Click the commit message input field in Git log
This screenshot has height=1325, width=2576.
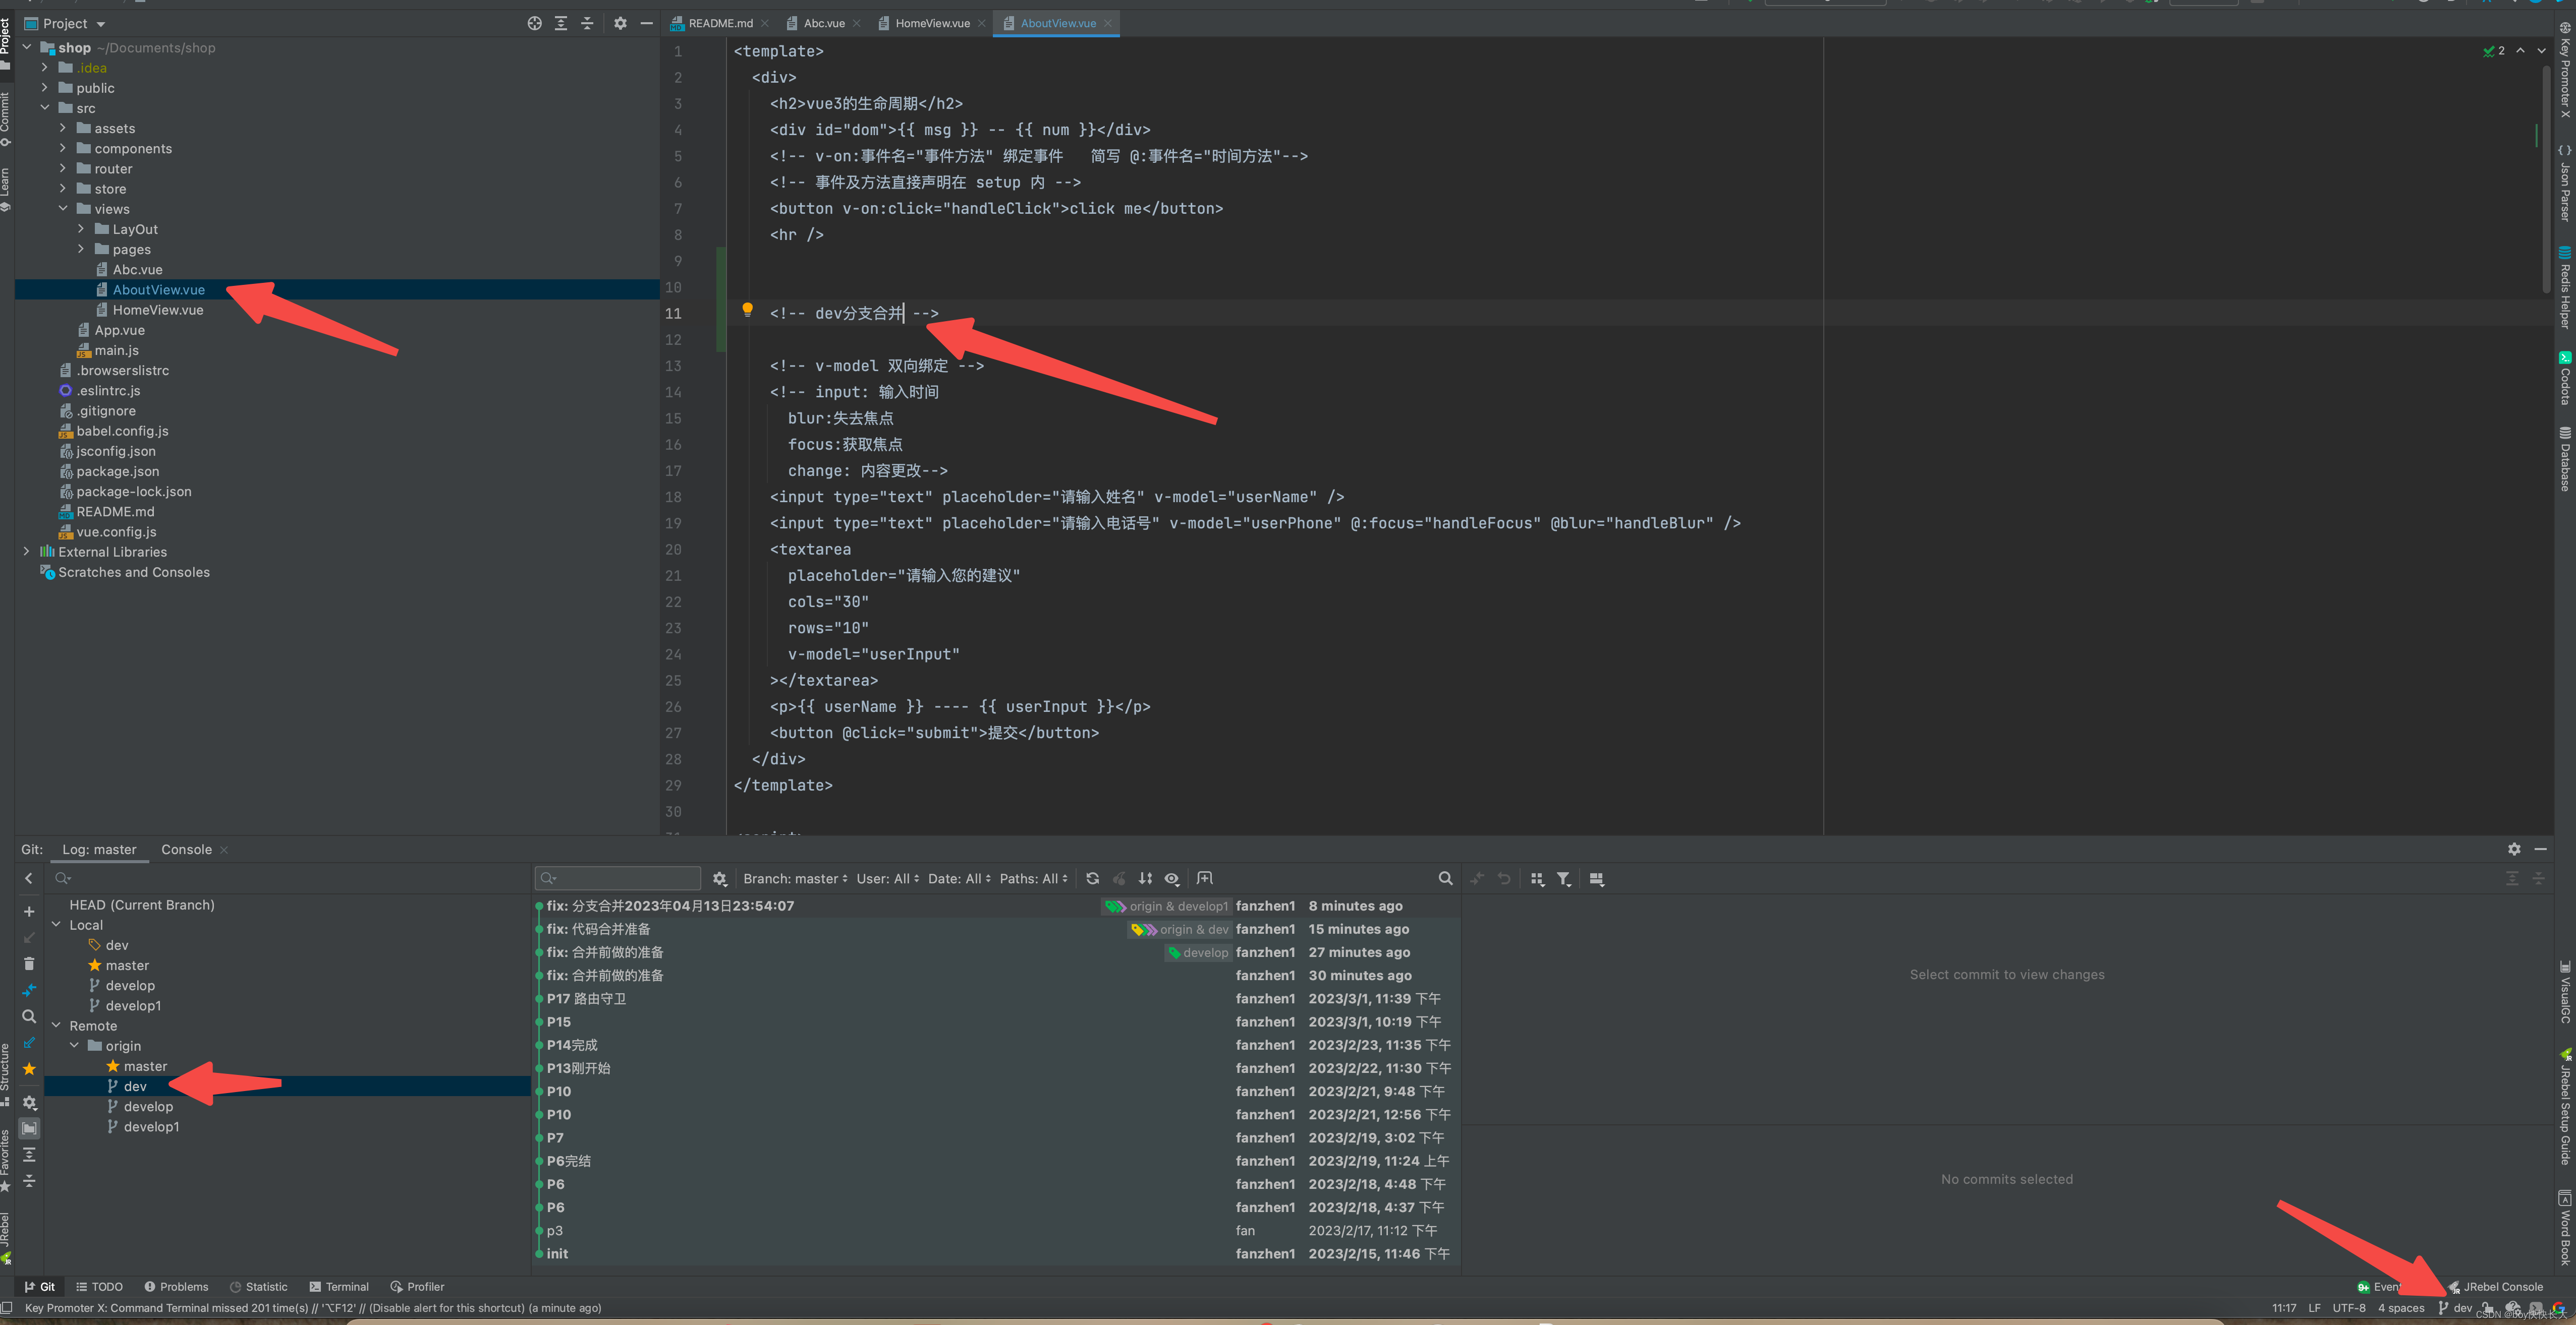(617, 877)
